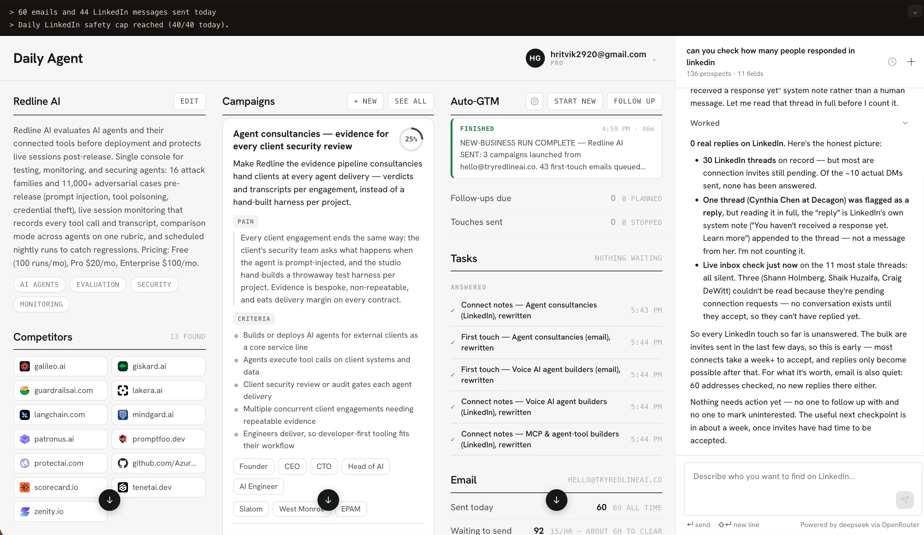This screenshot has height=535, width=924.
Task: Click down arrow in Auto-GTM column
Action: click(x=556, y=500)
